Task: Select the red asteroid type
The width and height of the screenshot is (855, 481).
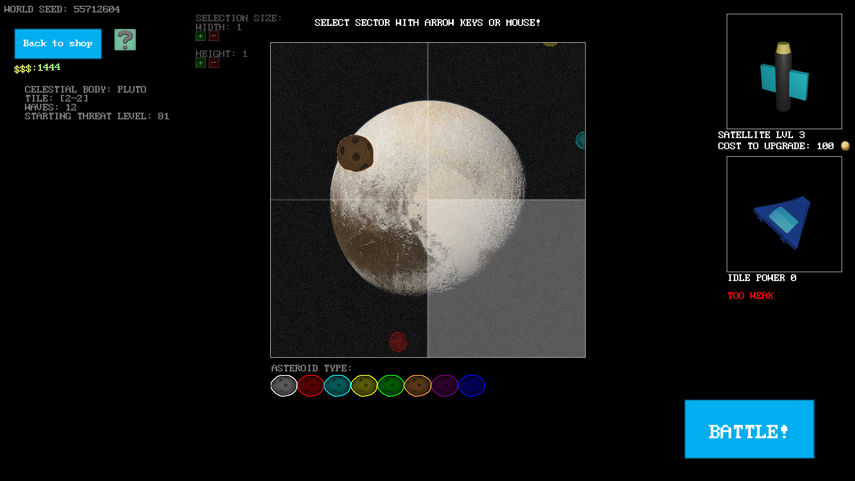Action: tap(310, 386)
